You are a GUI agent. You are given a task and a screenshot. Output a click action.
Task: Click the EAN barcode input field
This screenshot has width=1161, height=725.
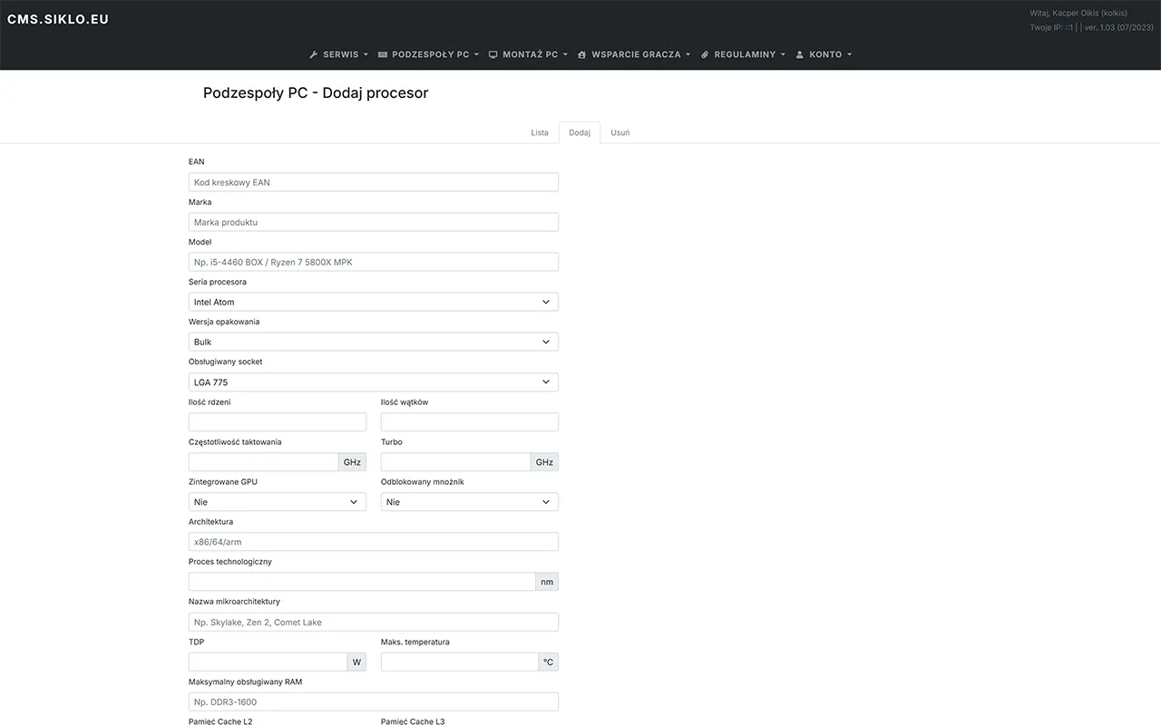click(373, 181)
